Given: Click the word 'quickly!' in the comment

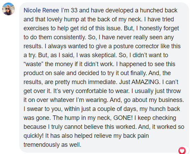Looking at the screenshot, I should click(33, 136).
